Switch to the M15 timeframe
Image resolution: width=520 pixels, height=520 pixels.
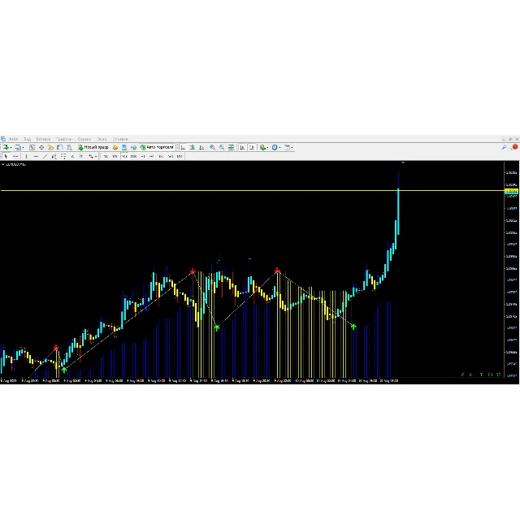click(124, 156)
